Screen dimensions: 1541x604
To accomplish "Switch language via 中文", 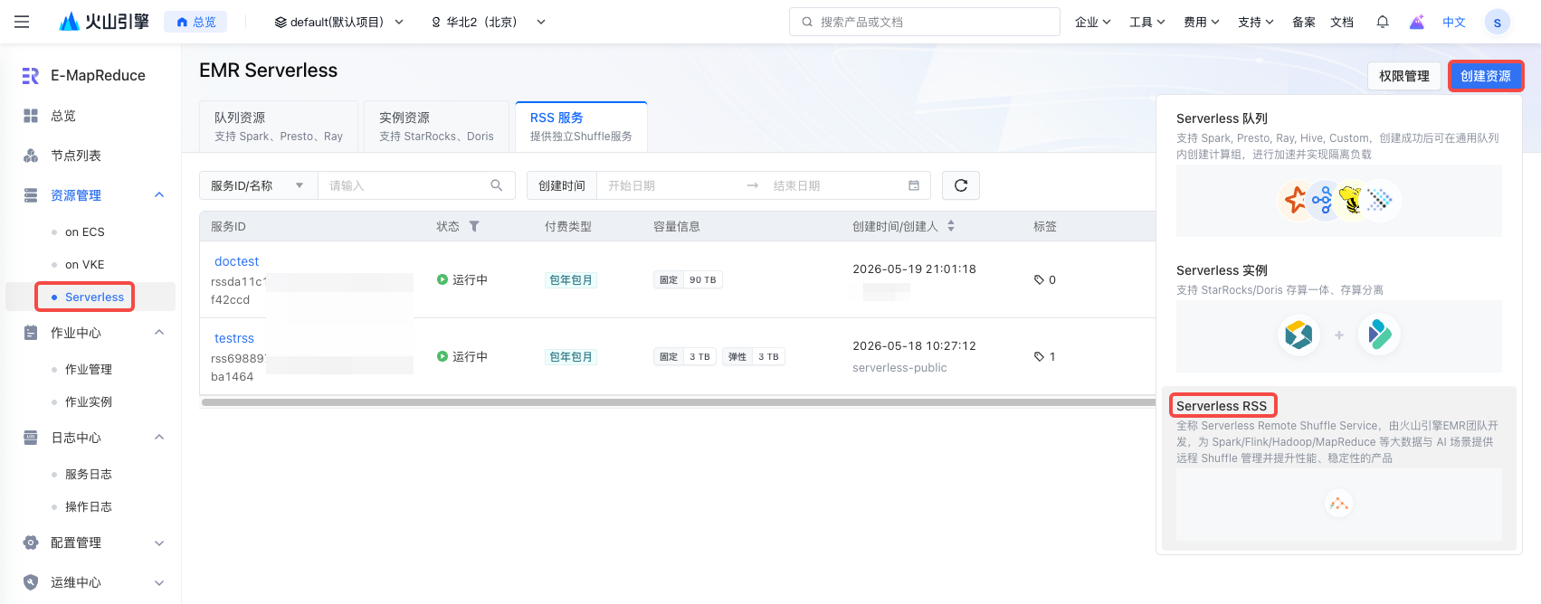I will coord(1454,22).
